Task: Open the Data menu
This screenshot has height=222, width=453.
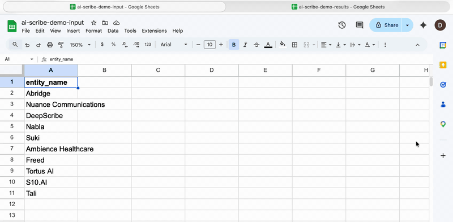Action: tap(113, 31)
